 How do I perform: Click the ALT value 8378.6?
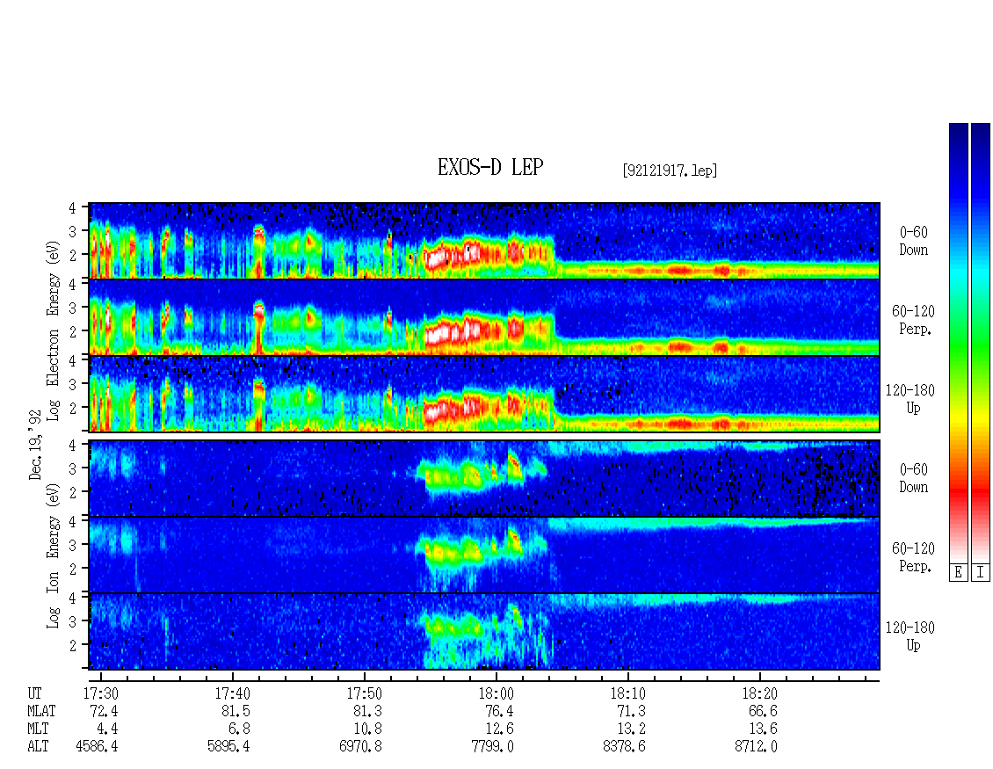(624, 747)
